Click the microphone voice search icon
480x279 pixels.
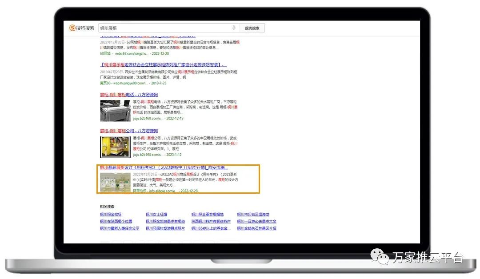pyautogui.click(x=234, y=28)
